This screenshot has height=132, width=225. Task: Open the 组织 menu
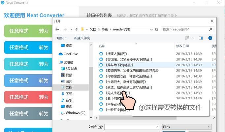[x=62, y=38]
